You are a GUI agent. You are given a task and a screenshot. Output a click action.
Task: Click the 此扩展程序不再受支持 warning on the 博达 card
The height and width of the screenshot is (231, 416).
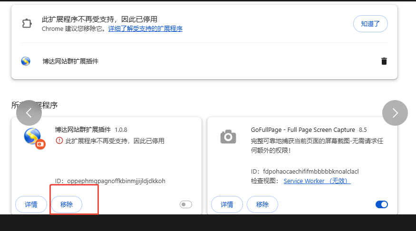click(x=115, y=141)
